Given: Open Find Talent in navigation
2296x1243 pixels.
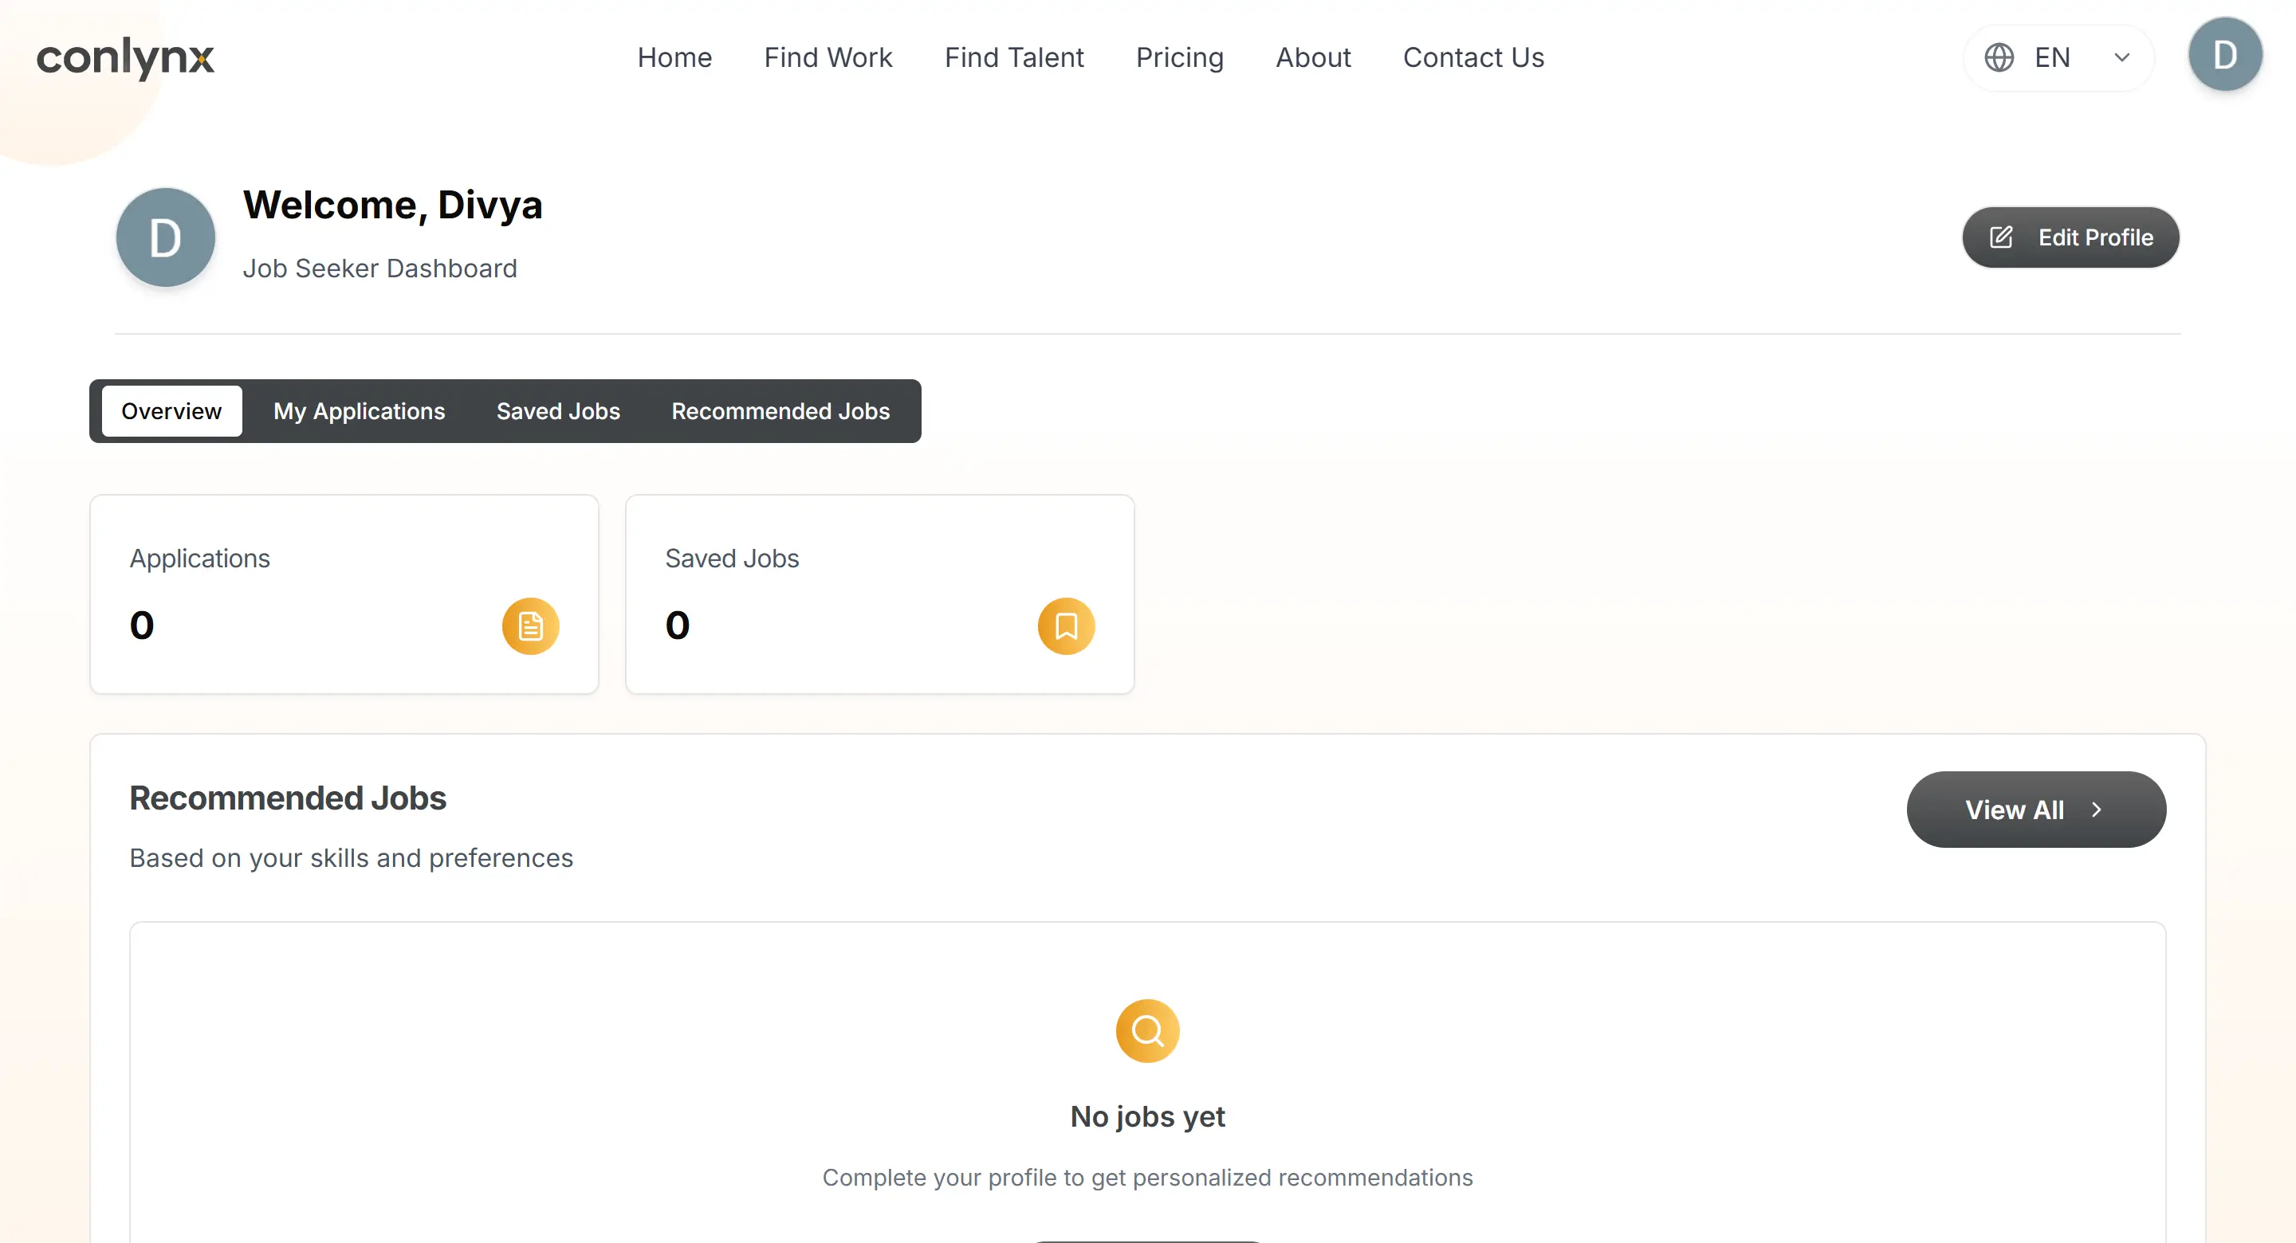Looking at the screenshot, I should tap(1014, 58).
